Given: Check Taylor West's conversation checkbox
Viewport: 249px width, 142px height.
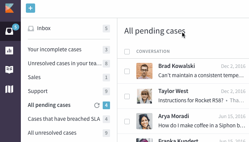Looking at the screenshot, I should point(127,96).
